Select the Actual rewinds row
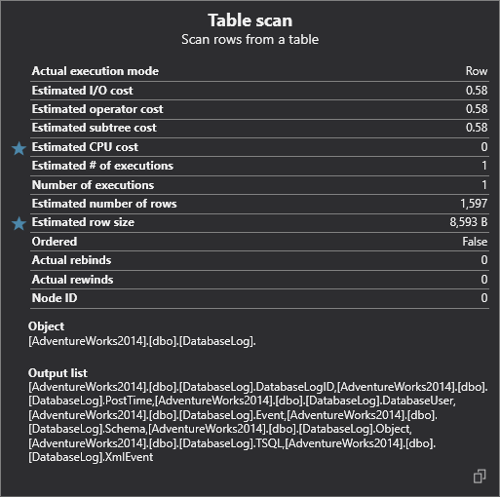 tap(259, 280)
